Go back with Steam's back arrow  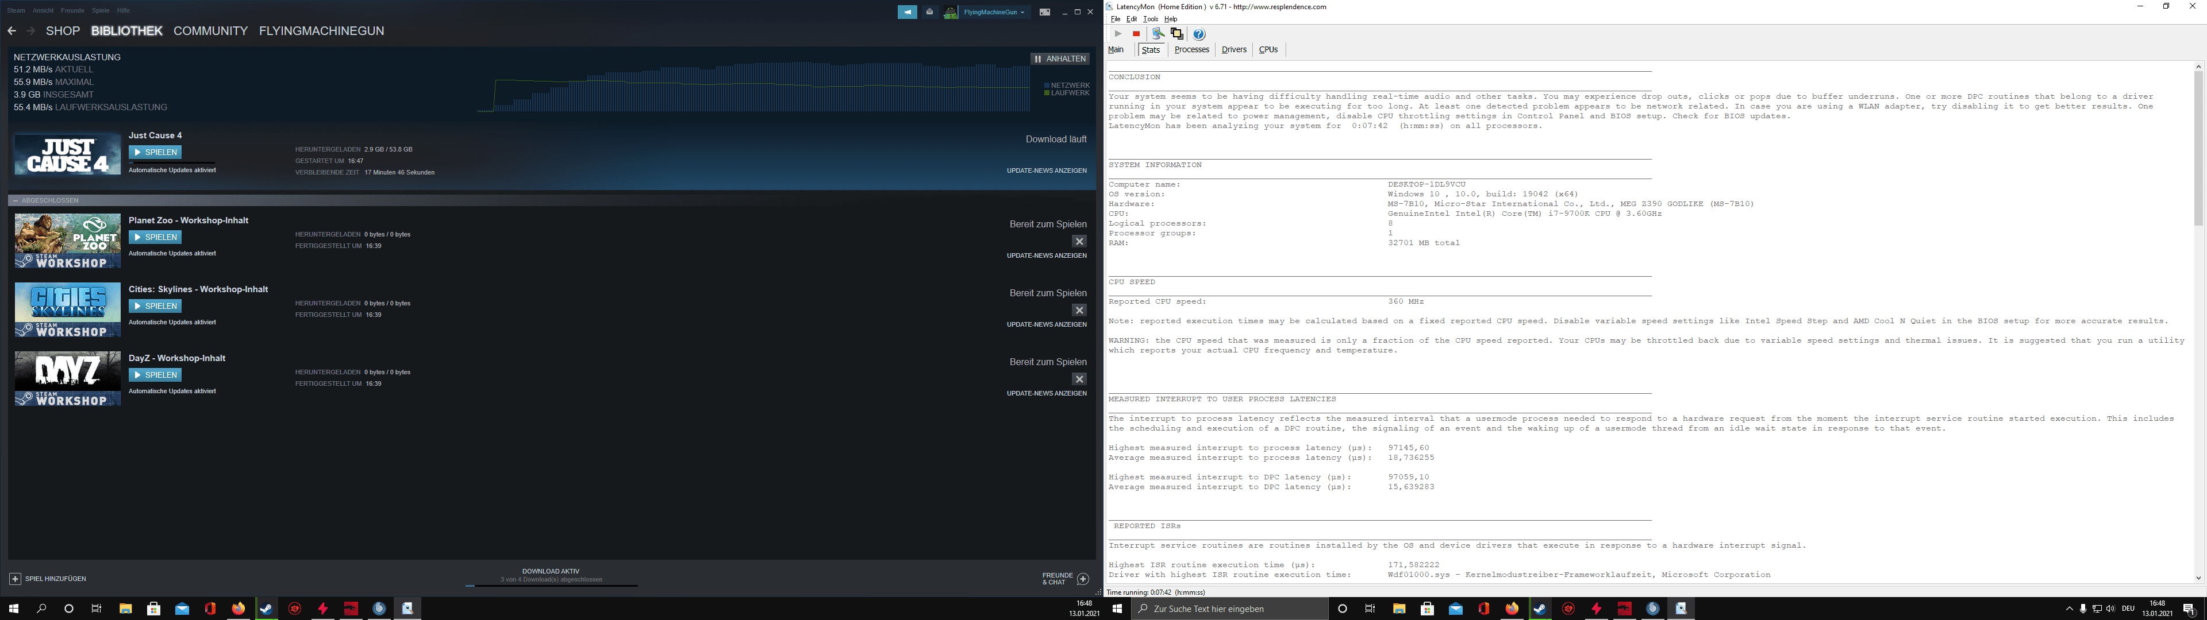(x=11, y=31)
